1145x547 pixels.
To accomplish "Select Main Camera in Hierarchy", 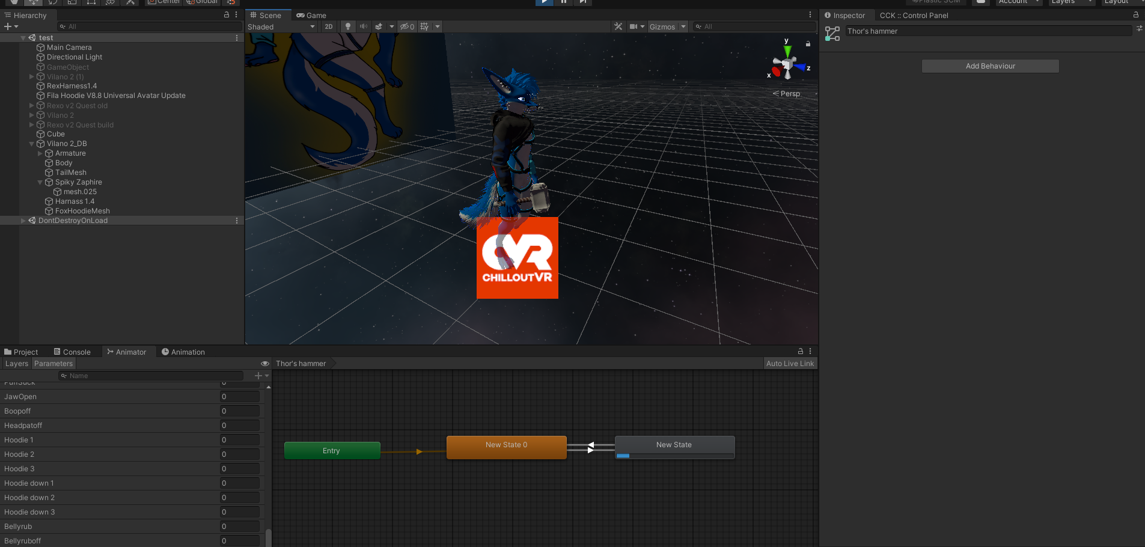I will pyautogui.click(x=69, y=47).
